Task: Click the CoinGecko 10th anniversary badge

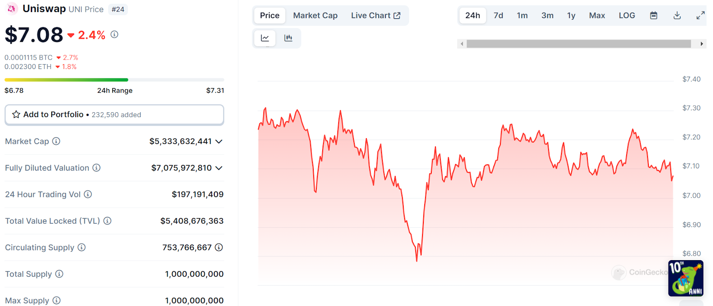Action: coord(686,278)
